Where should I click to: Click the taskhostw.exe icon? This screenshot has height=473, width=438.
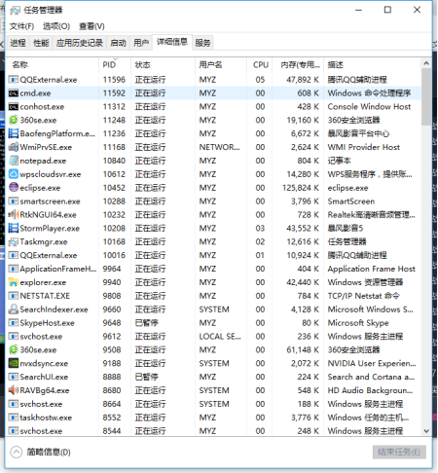coord(13,418)
